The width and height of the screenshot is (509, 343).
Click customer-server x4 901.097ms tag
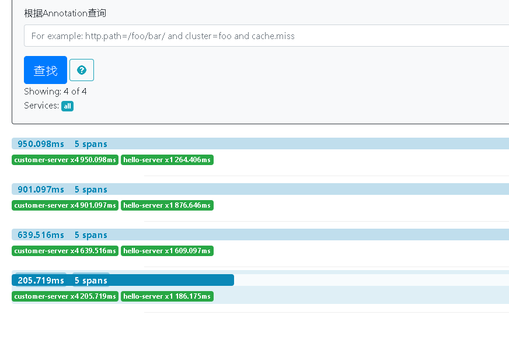click(65, 205)
